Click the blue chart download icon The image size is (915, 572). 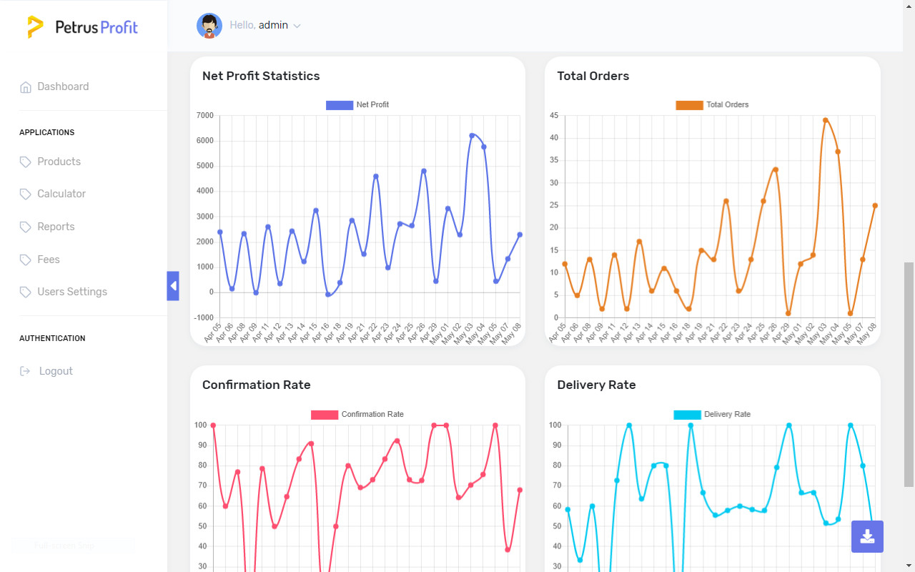867,536
